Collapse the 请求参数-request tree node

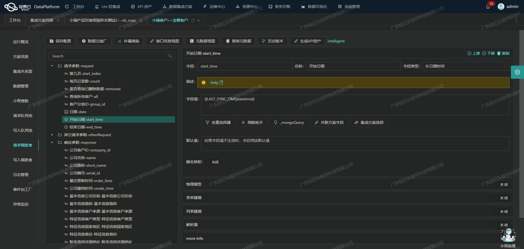point(52,66)
